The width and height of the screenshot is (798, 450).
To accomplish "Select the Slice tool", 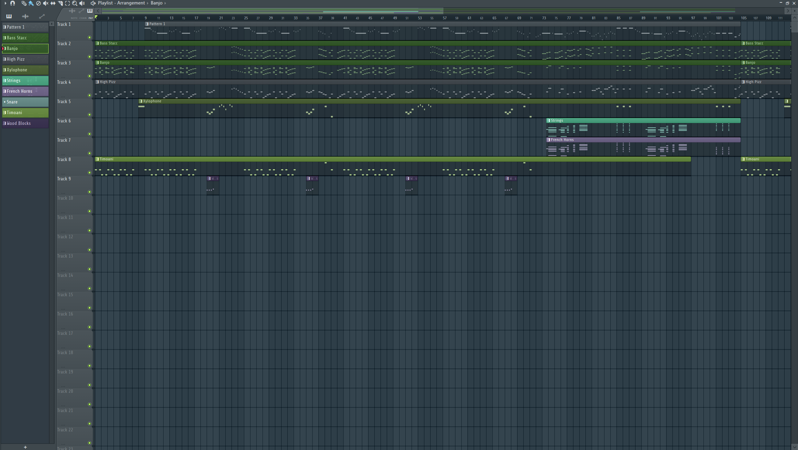I will [x=60, y=3].
